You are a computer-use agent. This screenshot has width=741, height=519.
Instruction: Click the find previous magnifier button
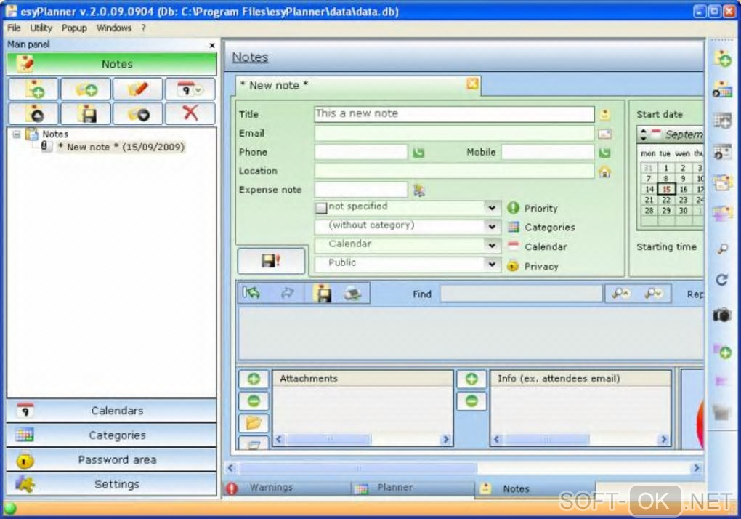click(620, 294)
